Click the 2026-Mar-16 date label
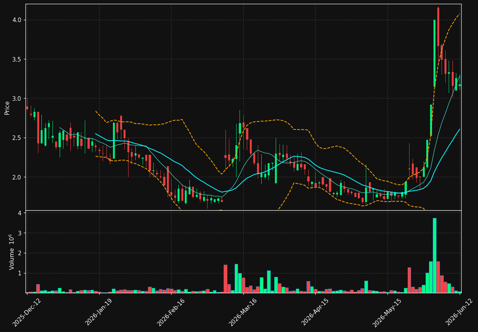This screenshot has width=478, height=332. click(243, 312)
